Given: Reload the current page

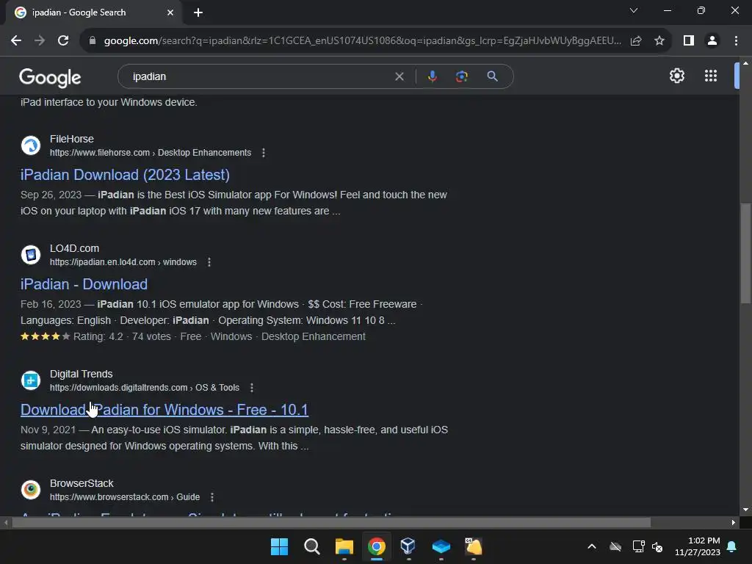Looking at the screenshot, I should point(63,41).
